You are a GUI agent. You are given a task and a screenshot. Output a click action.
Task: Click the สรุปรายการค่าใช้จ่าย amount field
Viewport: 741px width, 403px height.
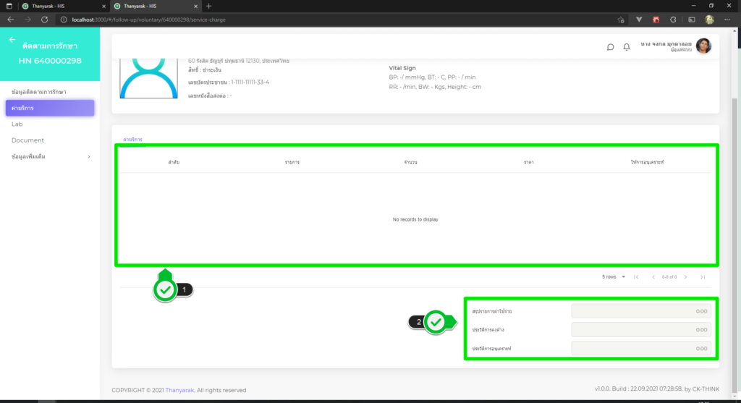[x=640, y=311]
